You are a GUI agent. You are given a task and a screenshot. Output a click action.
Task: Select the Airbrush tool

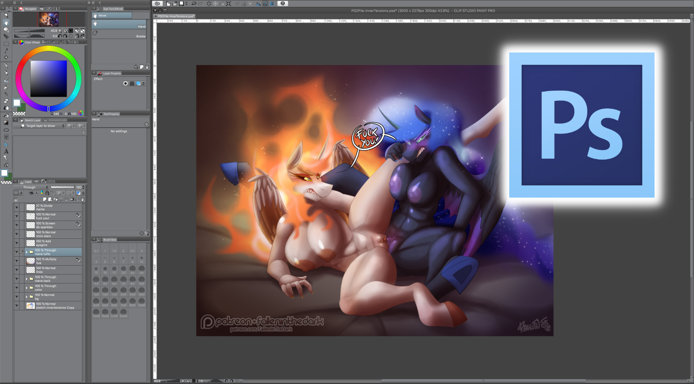6,87
